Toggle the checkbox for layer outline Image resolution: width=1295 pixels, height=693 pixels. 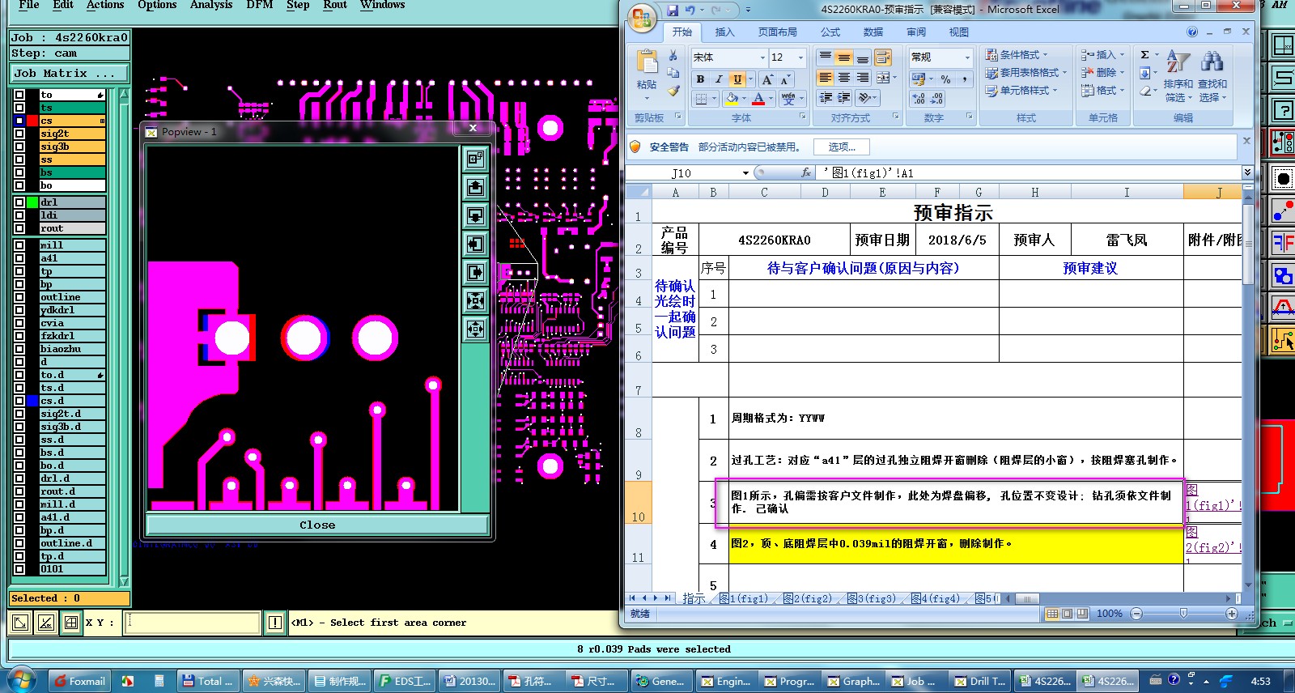coord(19,297)
